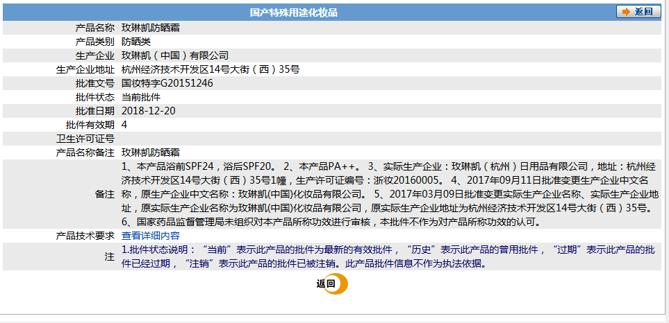
Task: Click the 防晒类 category value
Action: click(x=136, y=42)
